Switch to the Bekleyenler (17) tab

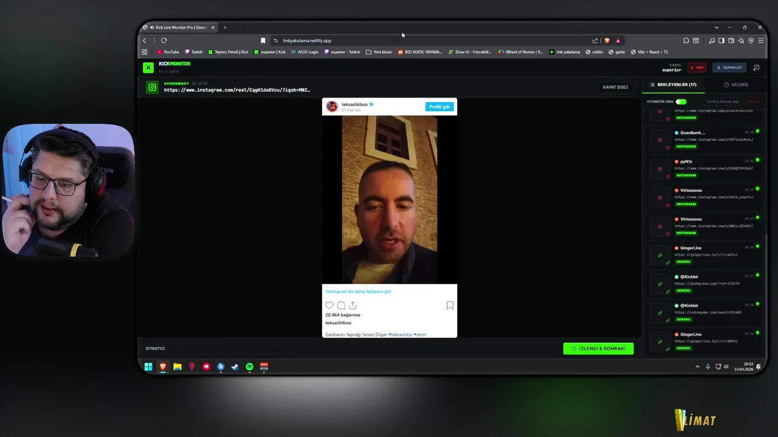click(673, 85)
